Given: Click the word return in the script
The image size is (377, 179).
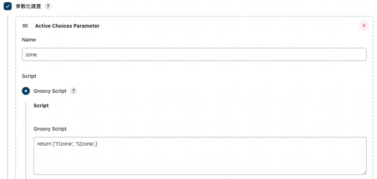Looking at the screenshot, I should tap(44, 144).
